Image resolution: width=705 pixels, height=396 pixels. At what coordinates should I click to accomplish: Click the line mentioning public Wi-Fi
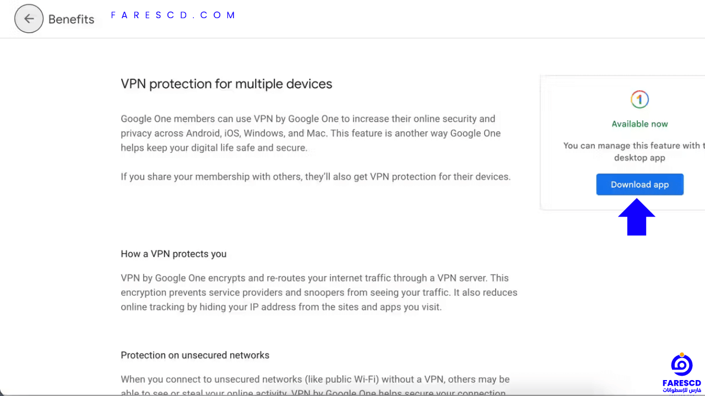(x=315, y=379)
